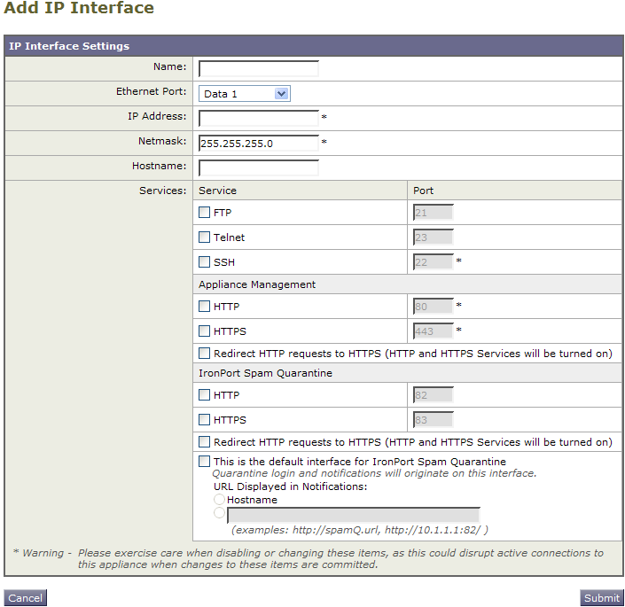
Task: Tick the SSH service checkbox
Action: 204,261
